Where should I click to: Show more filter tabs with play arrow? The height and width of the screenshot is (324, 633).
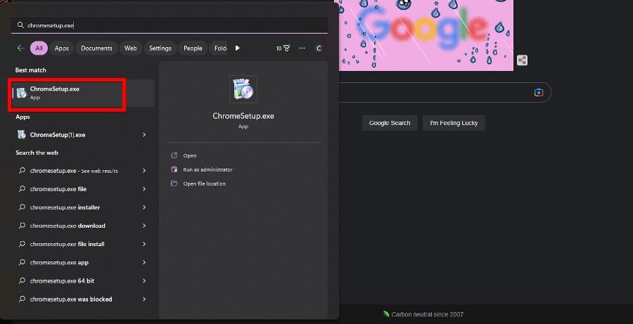(238, 48)
